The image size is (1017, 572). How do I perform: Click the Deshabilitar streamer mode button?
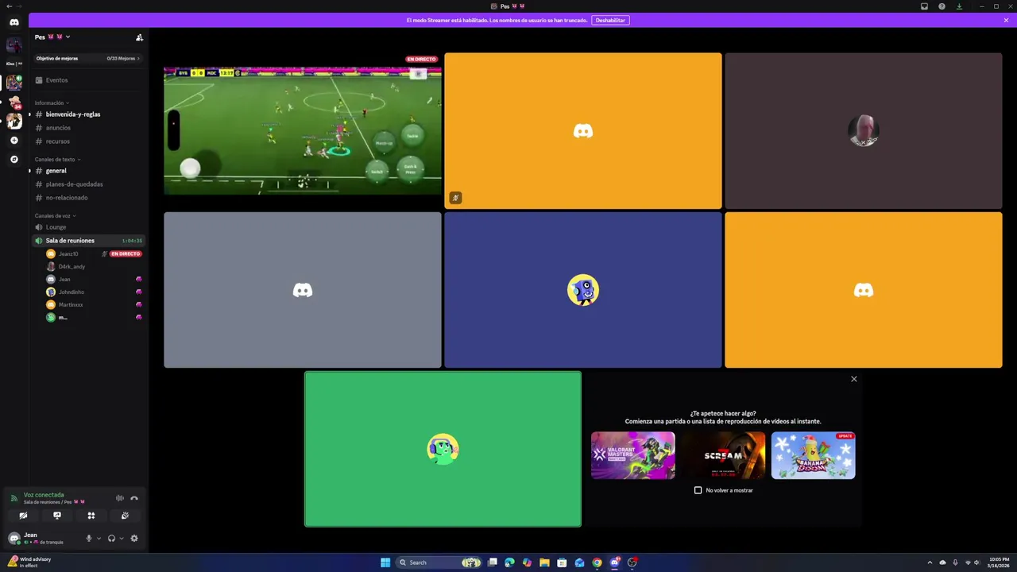(x=610, y=20)
